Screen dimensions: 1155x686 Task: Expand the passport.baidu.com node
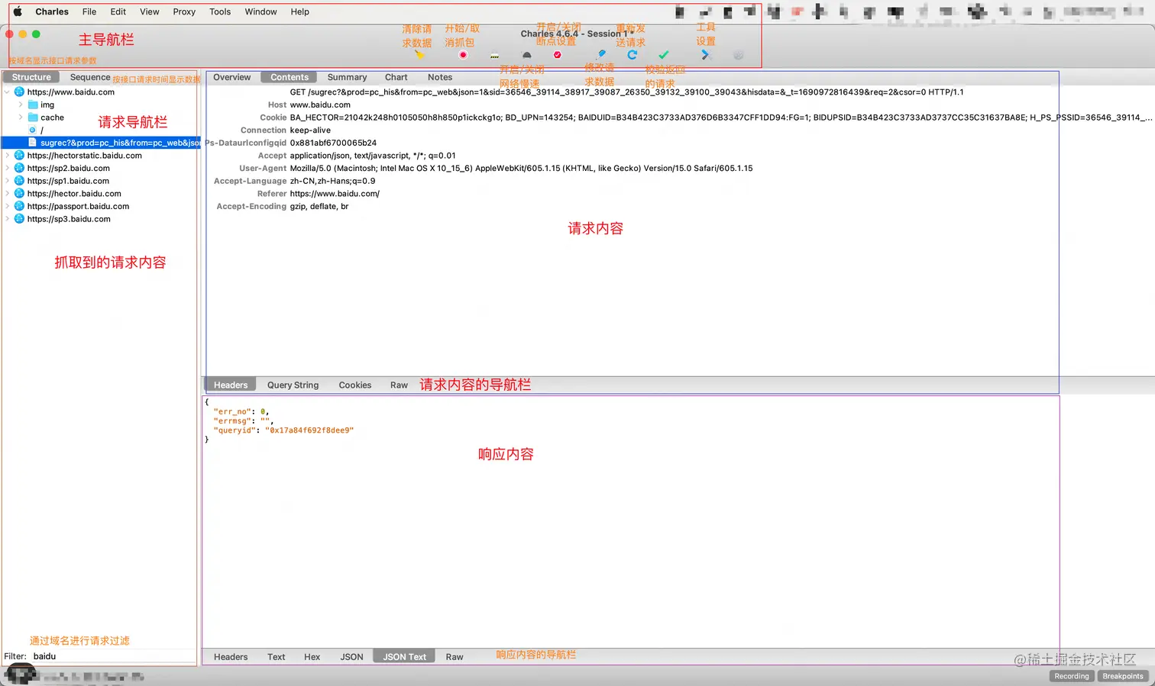(x=8, y=206)
